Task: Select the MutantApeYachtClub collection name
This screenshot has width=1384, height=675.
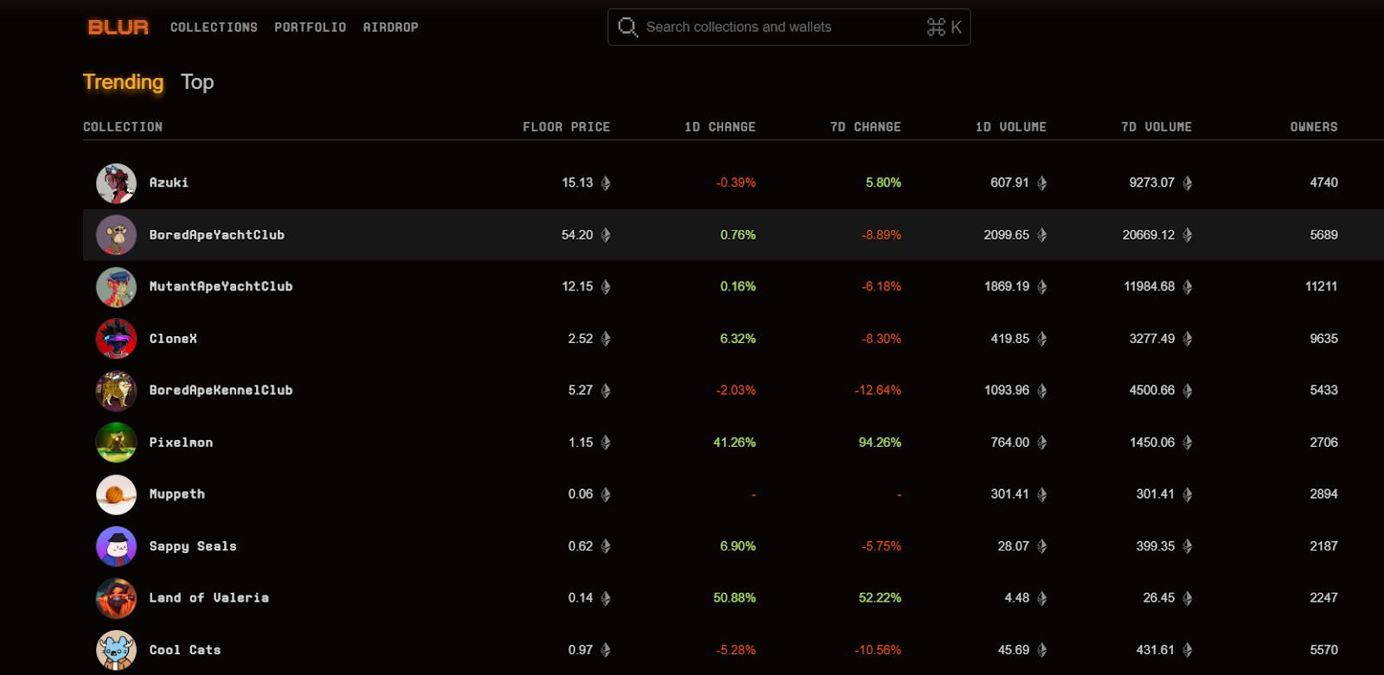Action: (221, 286)
